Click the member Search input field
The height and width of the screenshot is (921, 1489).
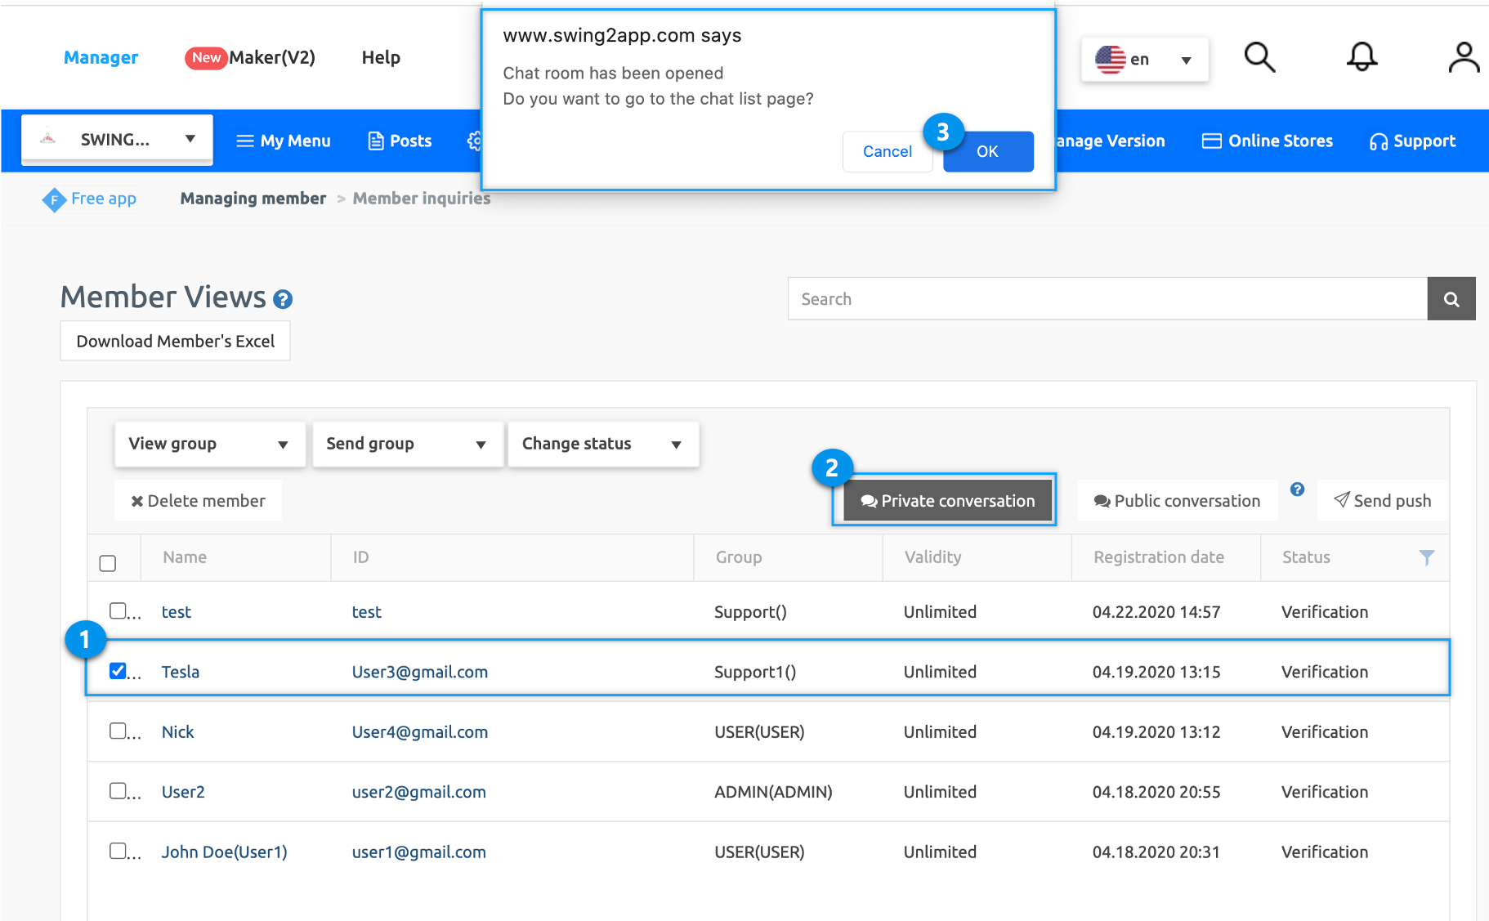1107,299
